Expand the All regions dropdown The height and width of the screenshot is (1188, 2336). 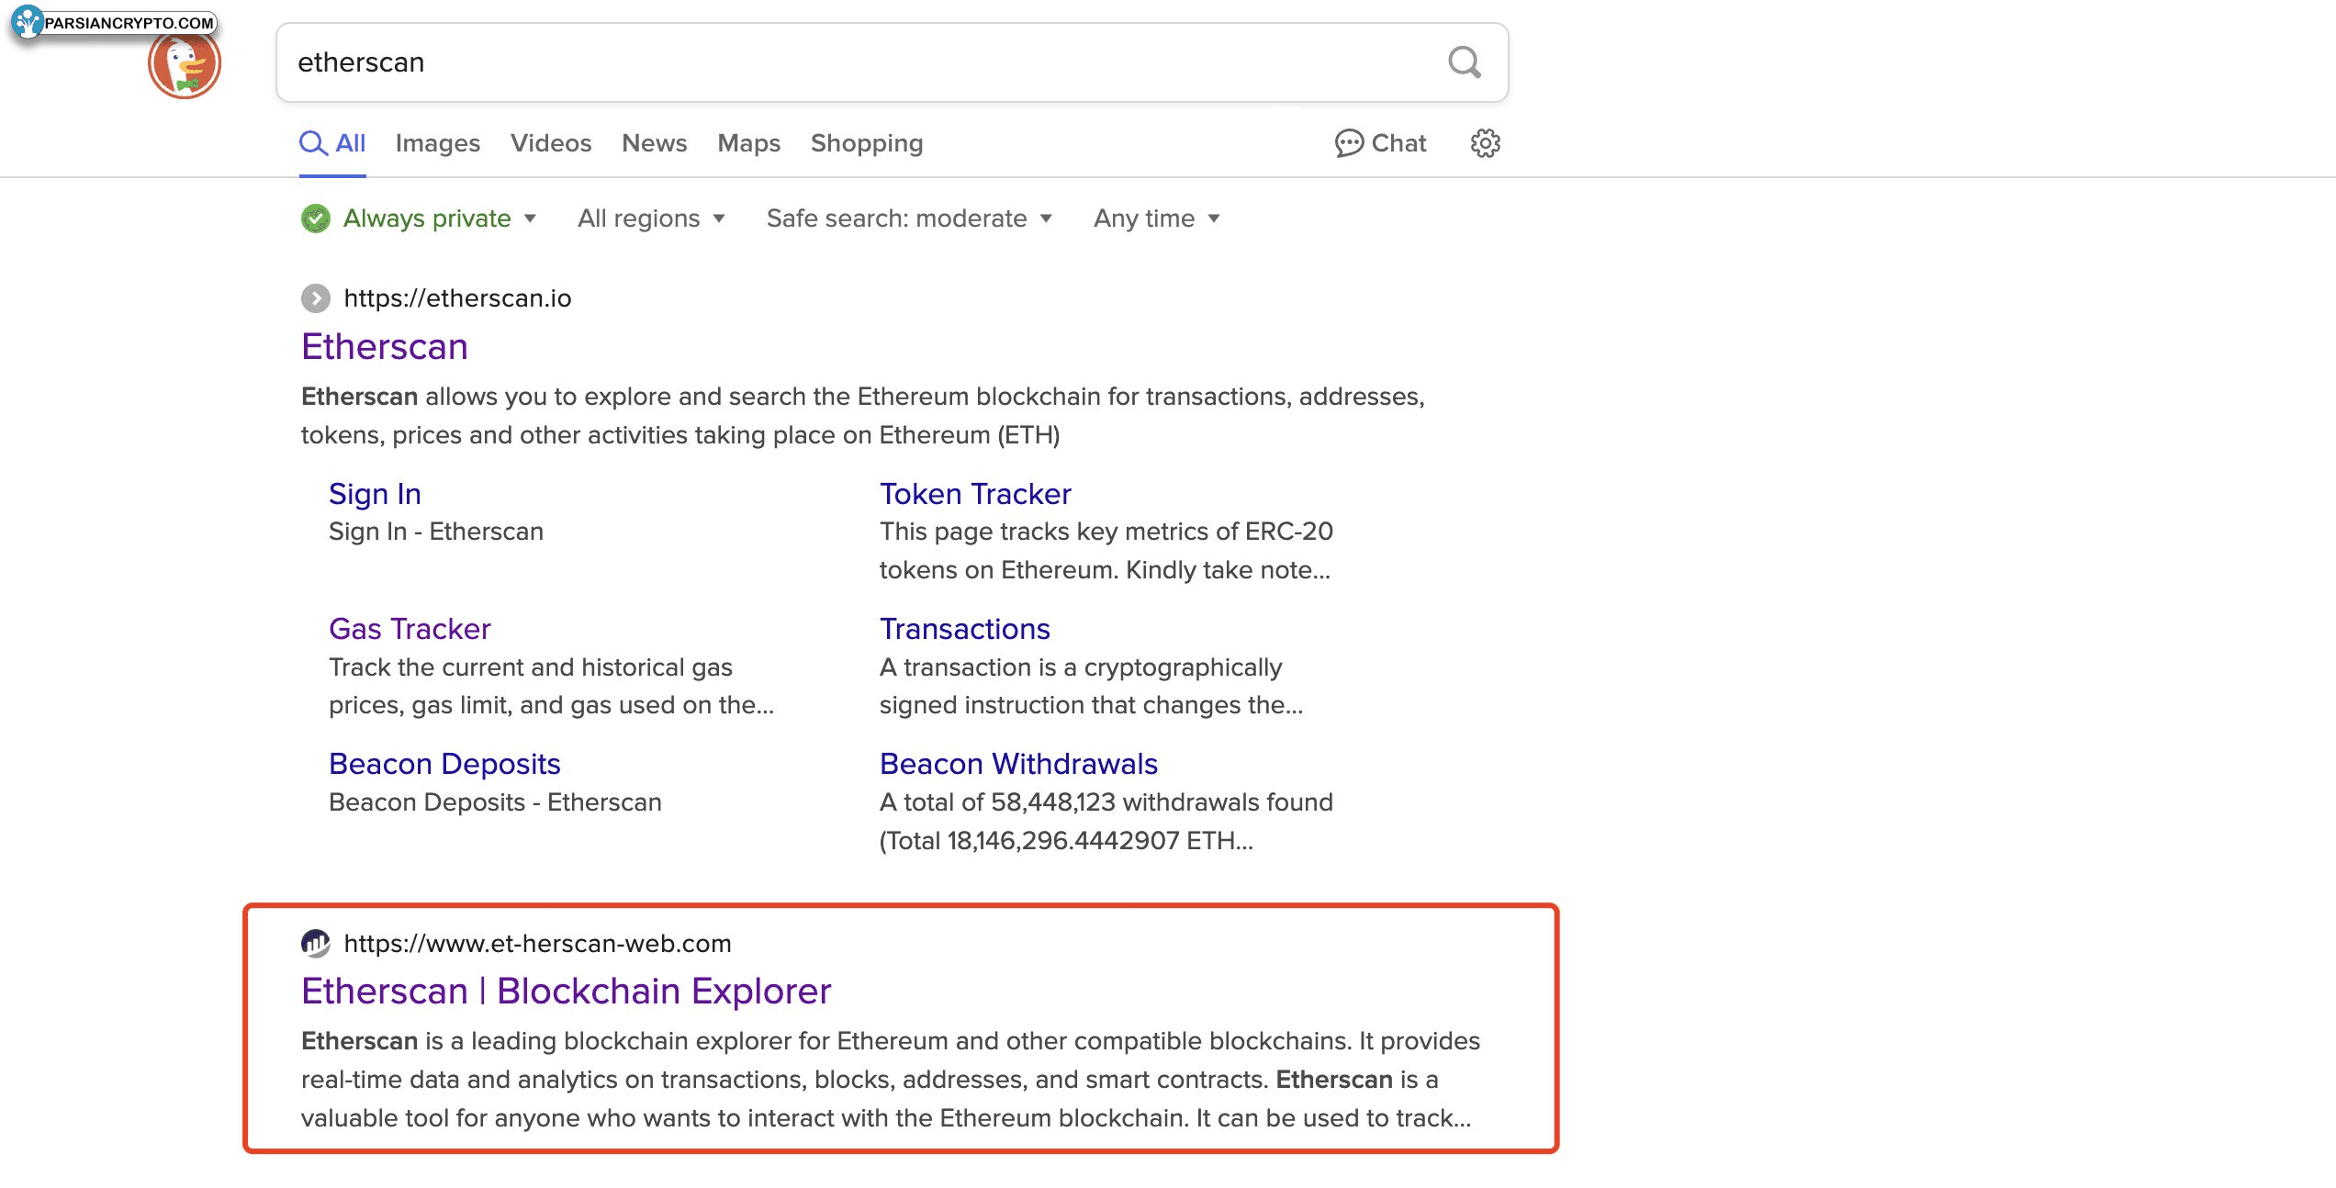[651, 219]
